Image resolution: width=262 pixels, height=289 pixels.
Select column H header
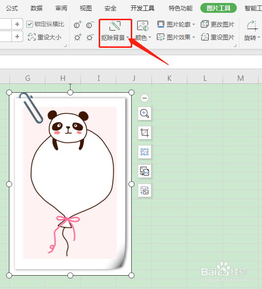click(63, 78)
